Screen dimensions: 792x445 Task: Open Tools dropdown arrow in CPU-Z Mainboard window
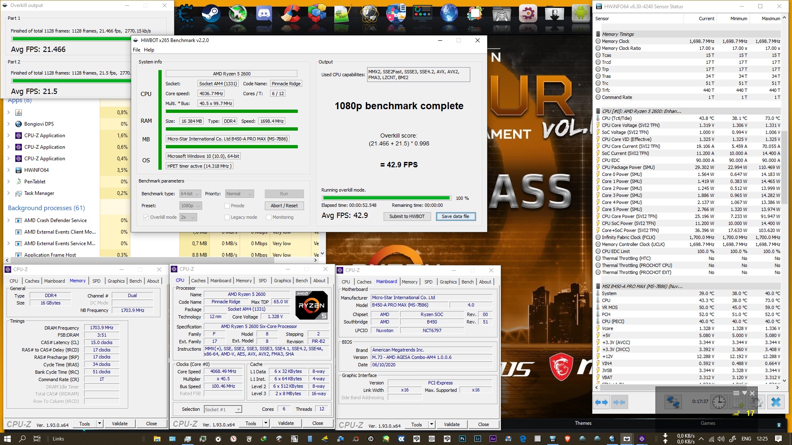[431, 424]
